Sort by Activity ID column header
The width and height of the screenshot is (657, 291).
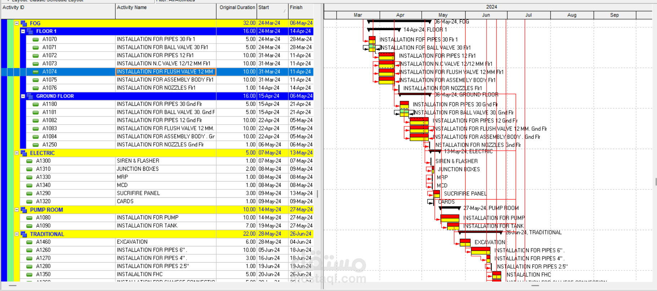pos(58,11)
